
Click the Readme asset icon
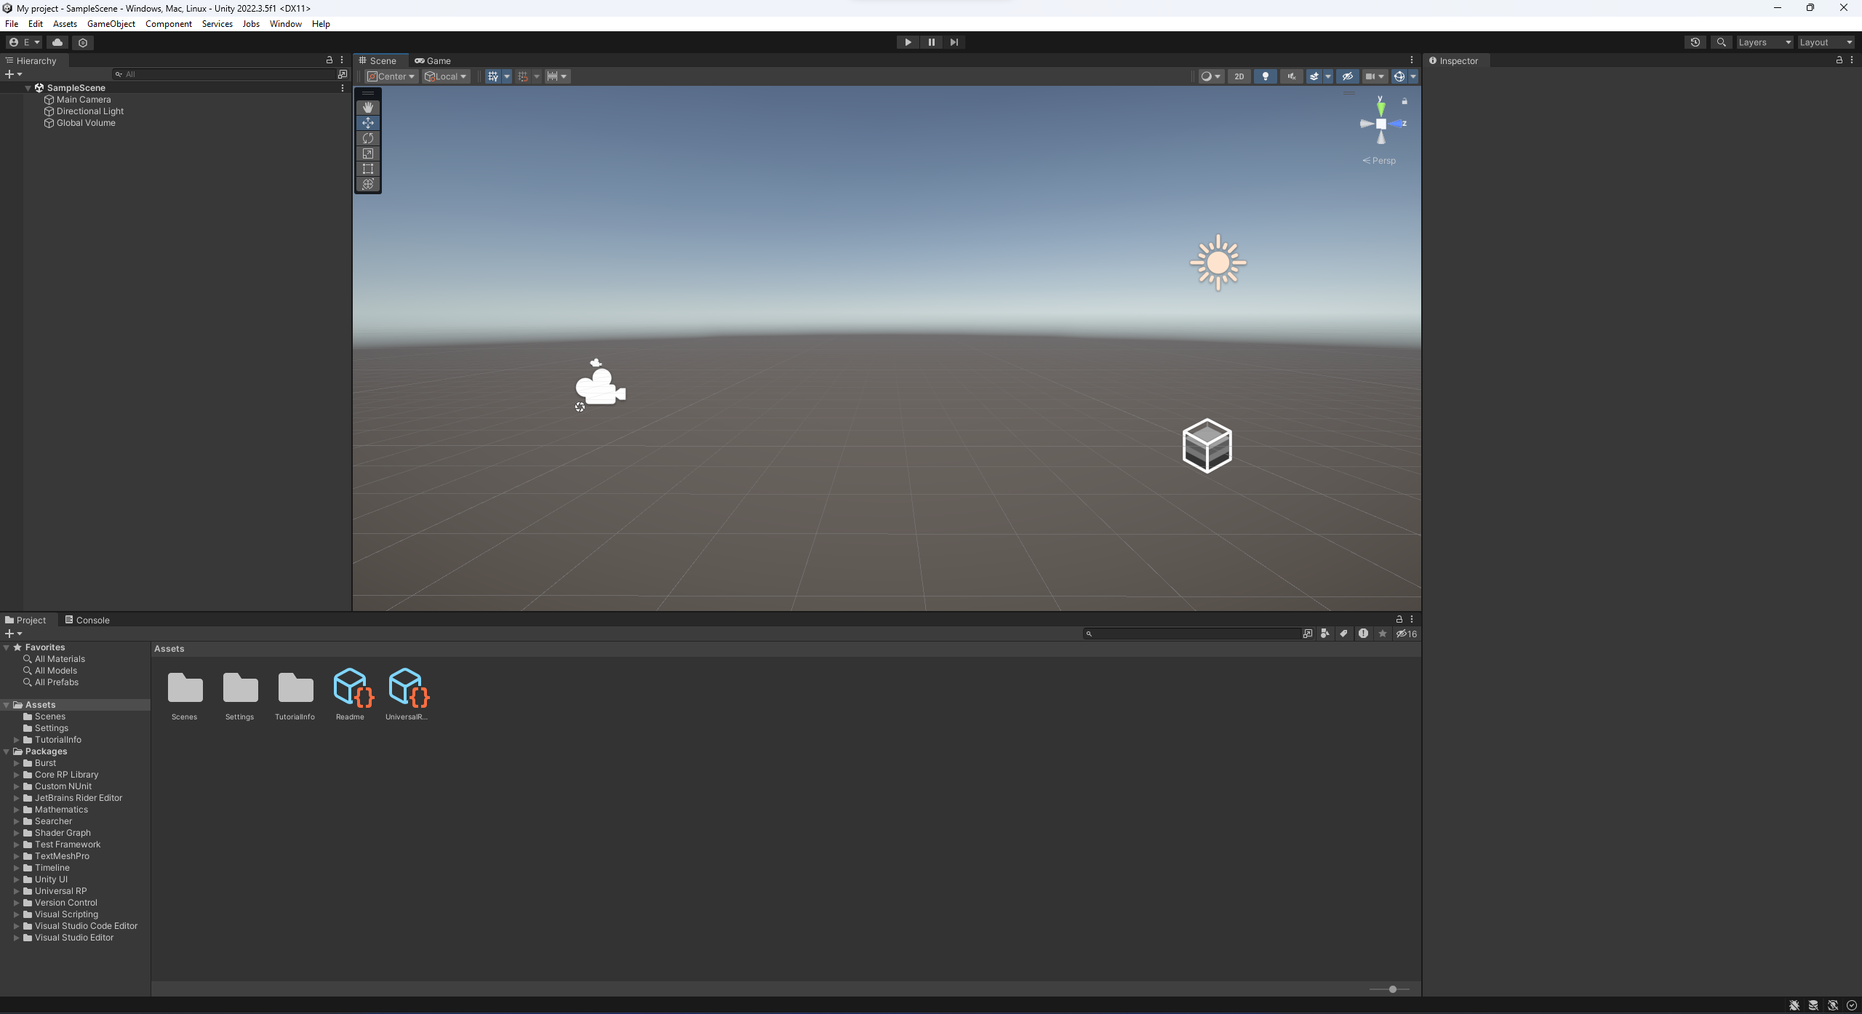[x=353, y=687]
